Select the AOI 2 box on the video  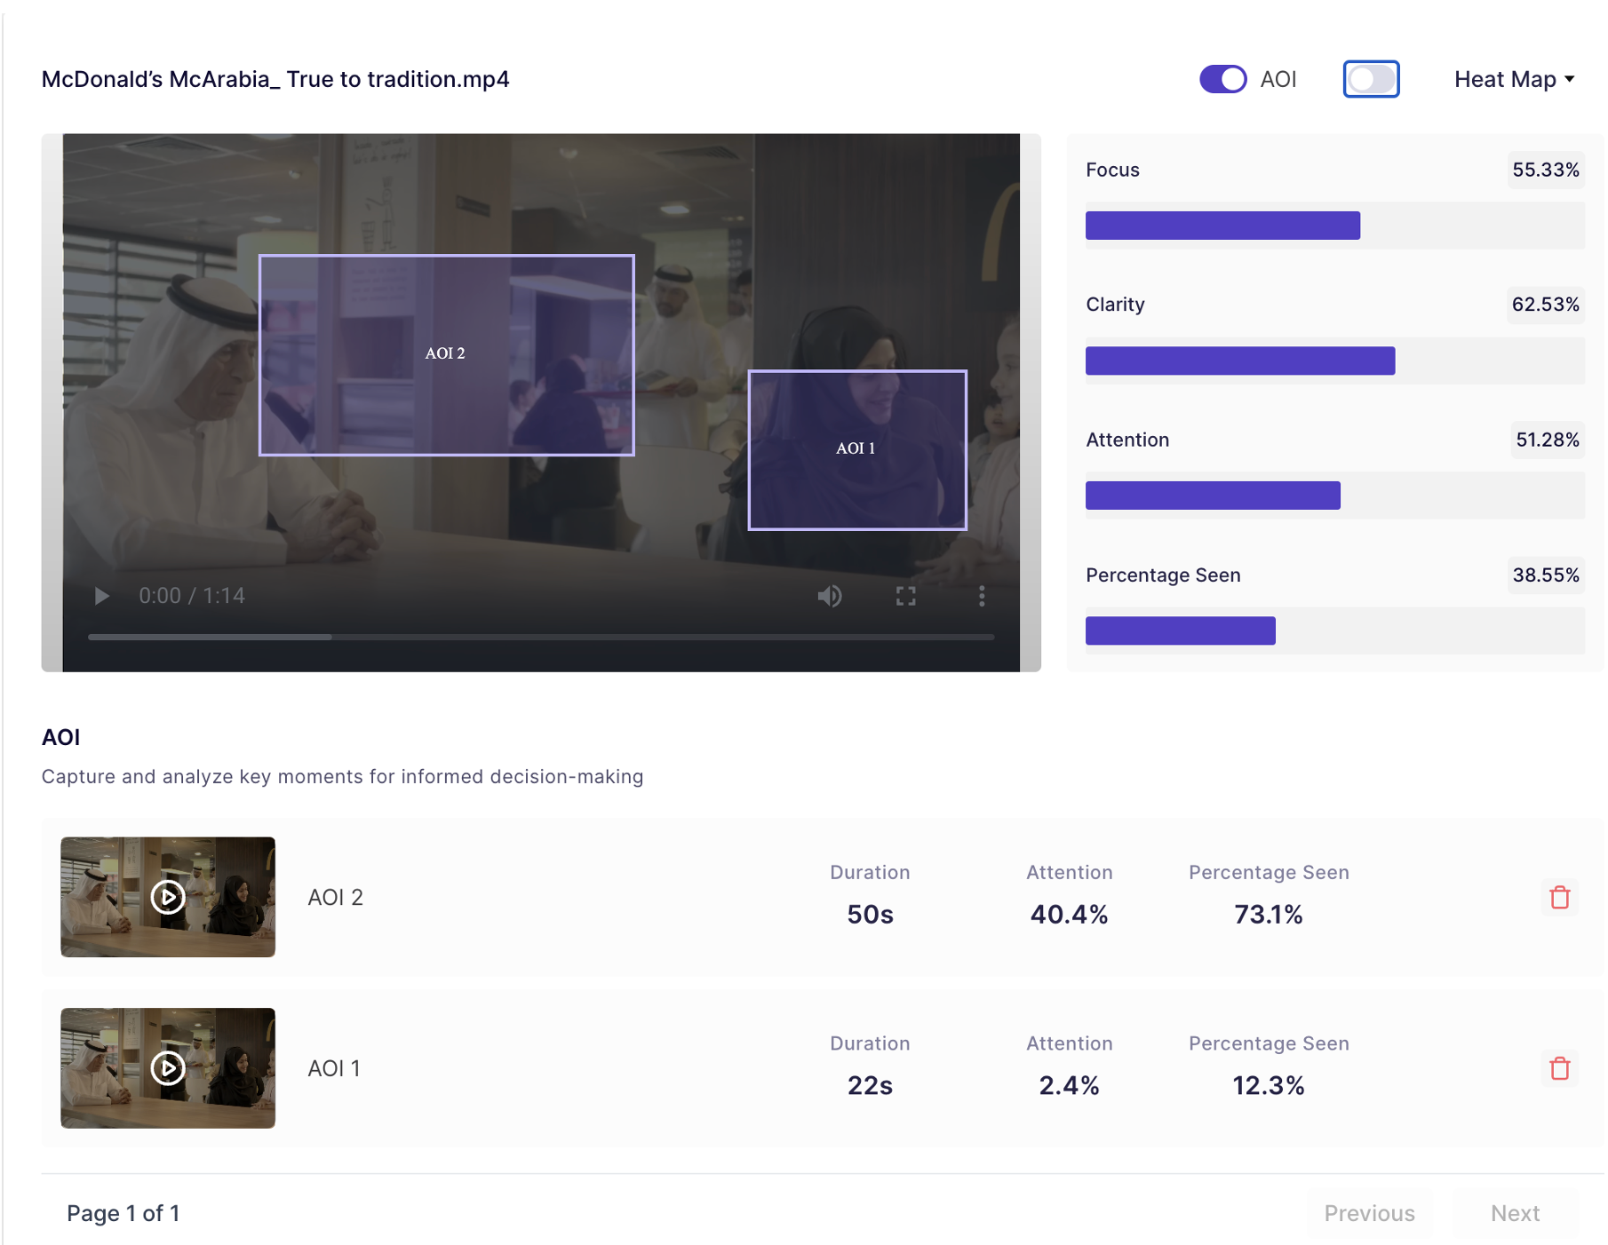pyautogui.click(x=446, y=355)
